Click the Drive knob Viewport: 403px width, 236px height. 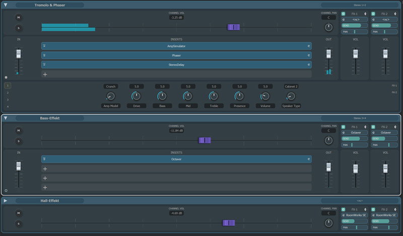pos(136,96)
